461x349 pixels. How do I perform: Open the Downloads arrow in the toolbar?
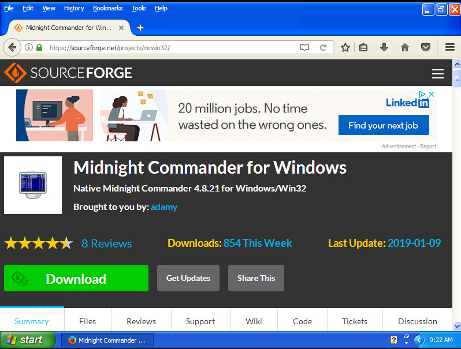click(384, 47)
